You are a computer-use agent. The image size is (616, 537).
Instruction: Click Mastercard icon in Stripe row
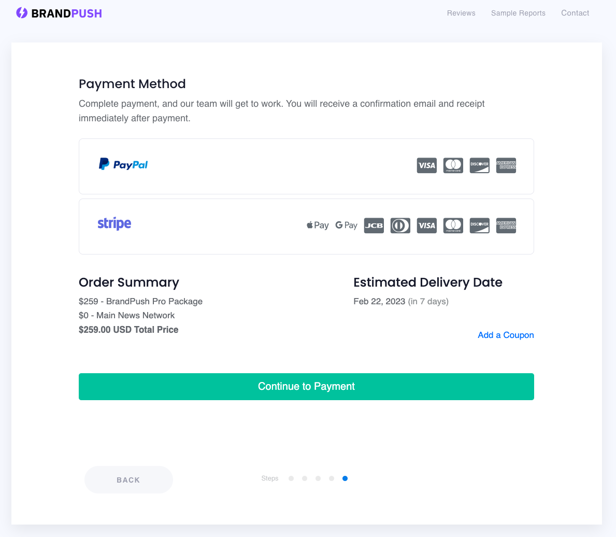point(453,225)
